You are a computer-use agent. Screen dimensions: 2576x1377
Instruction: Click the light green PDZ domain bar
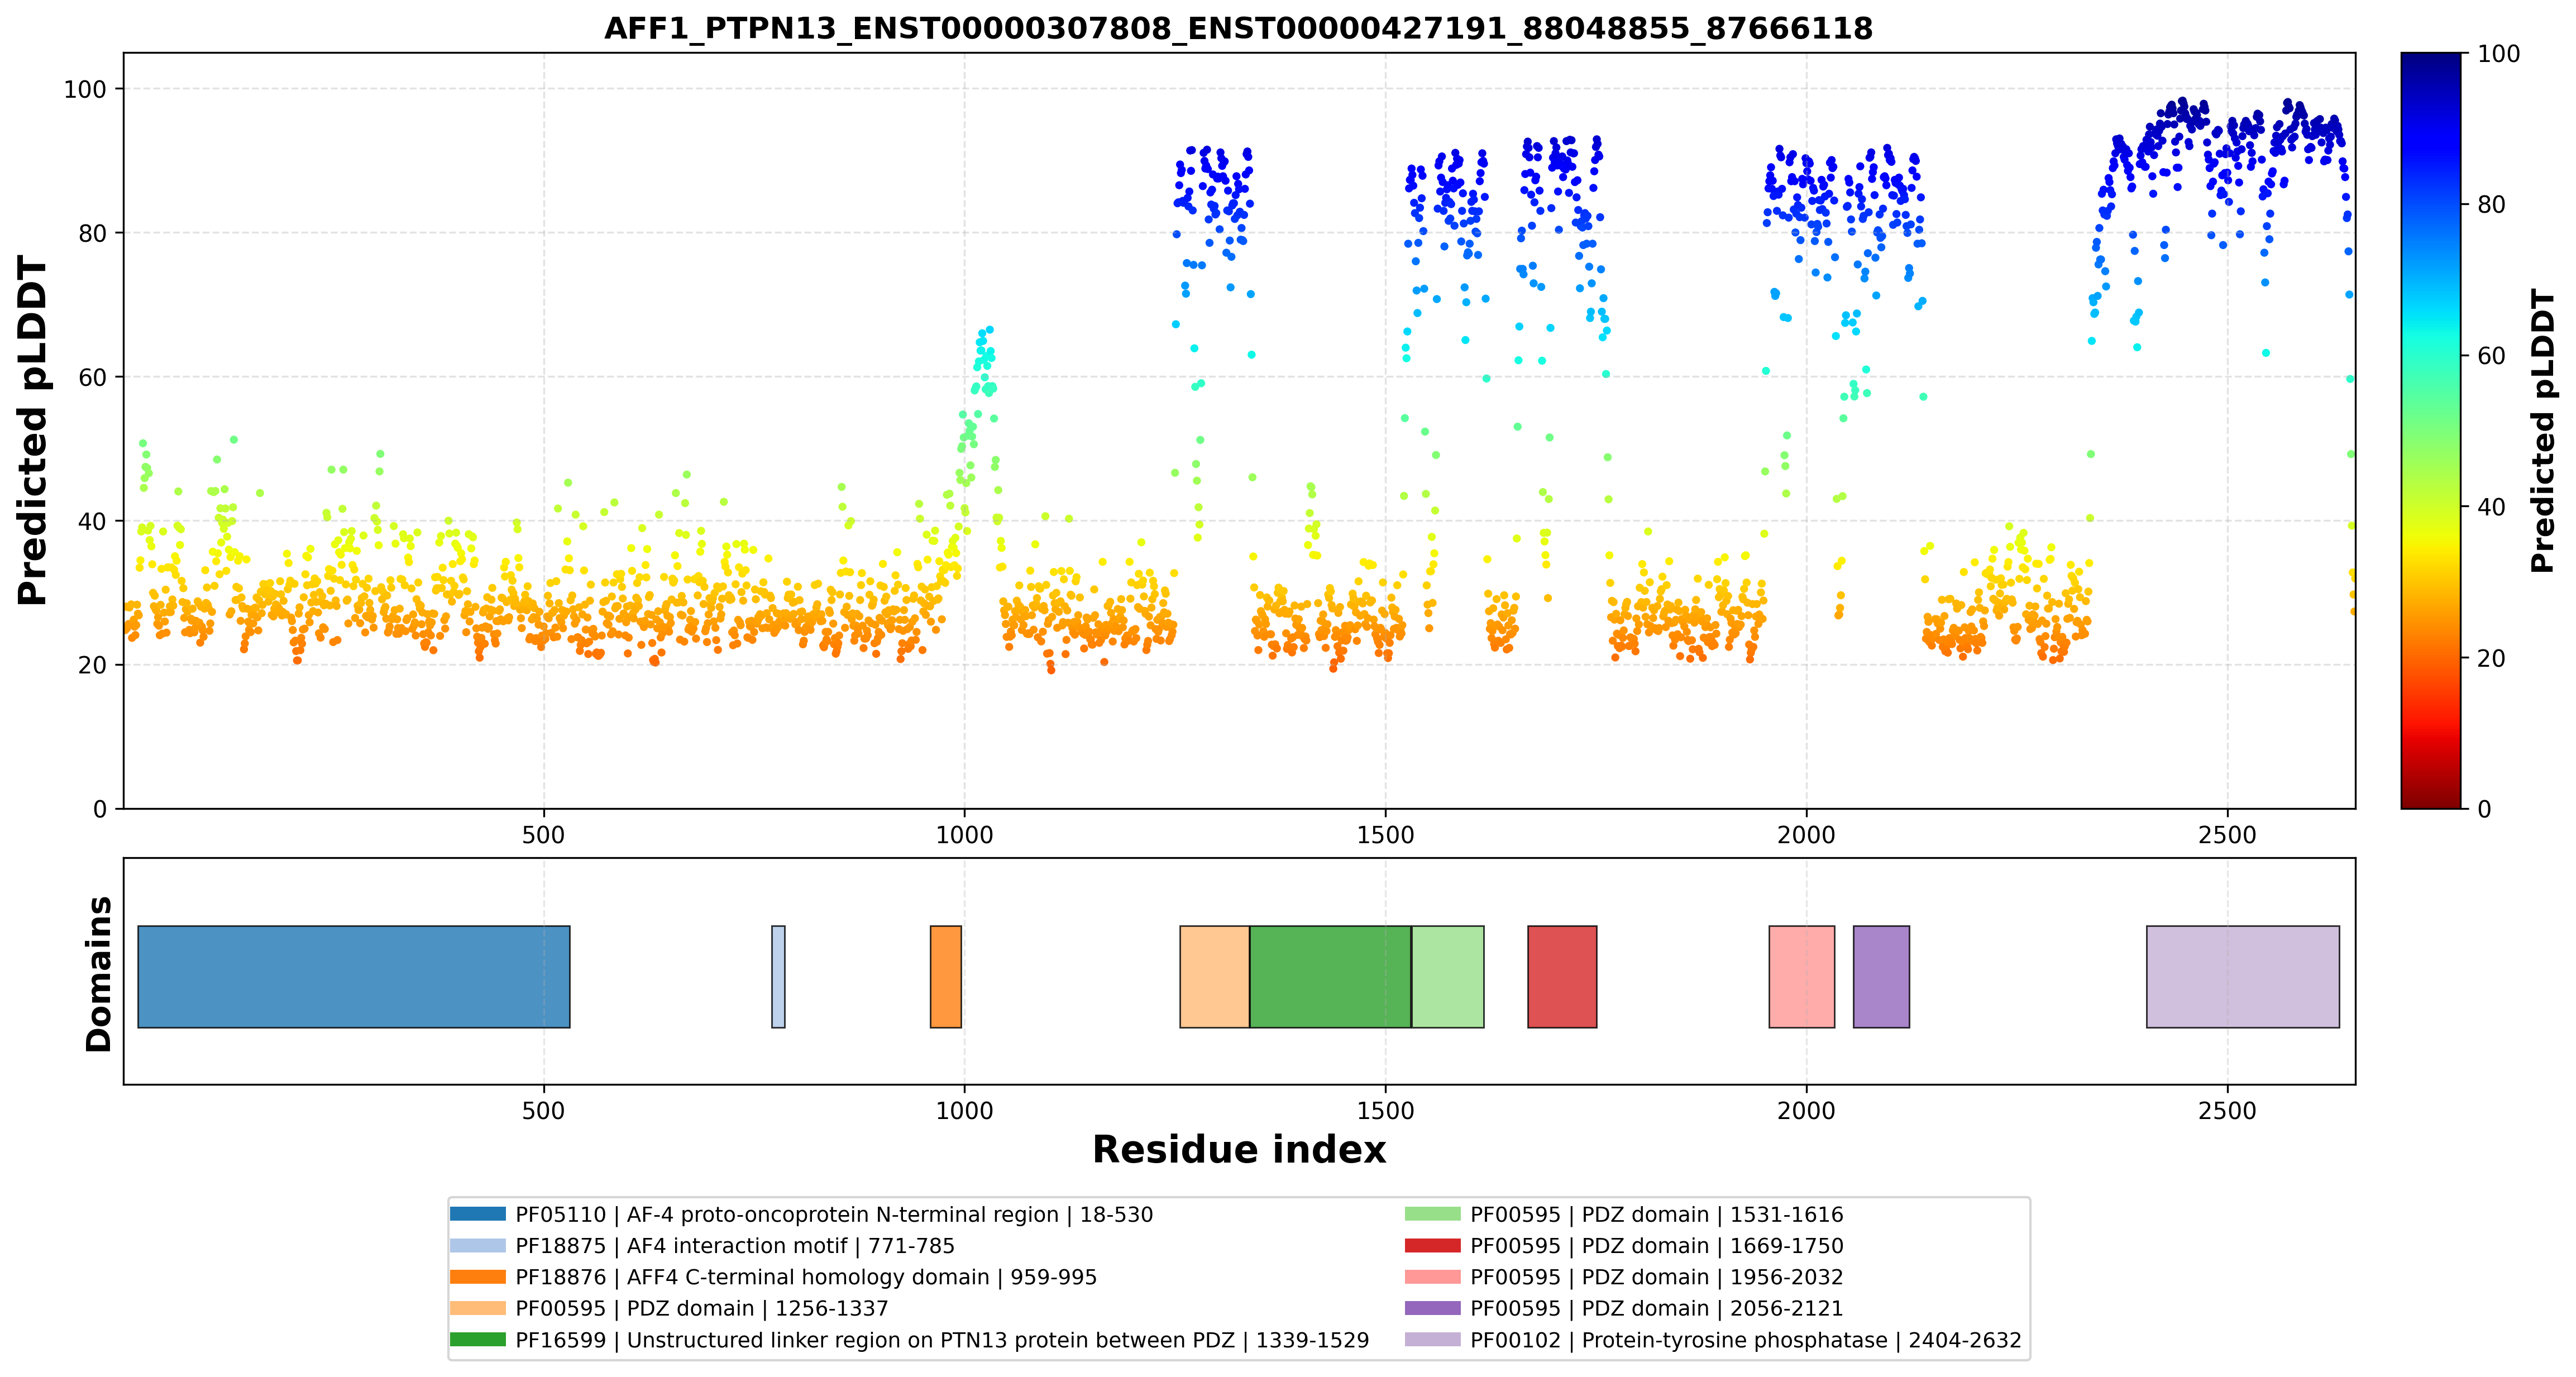coord(1447,976)
